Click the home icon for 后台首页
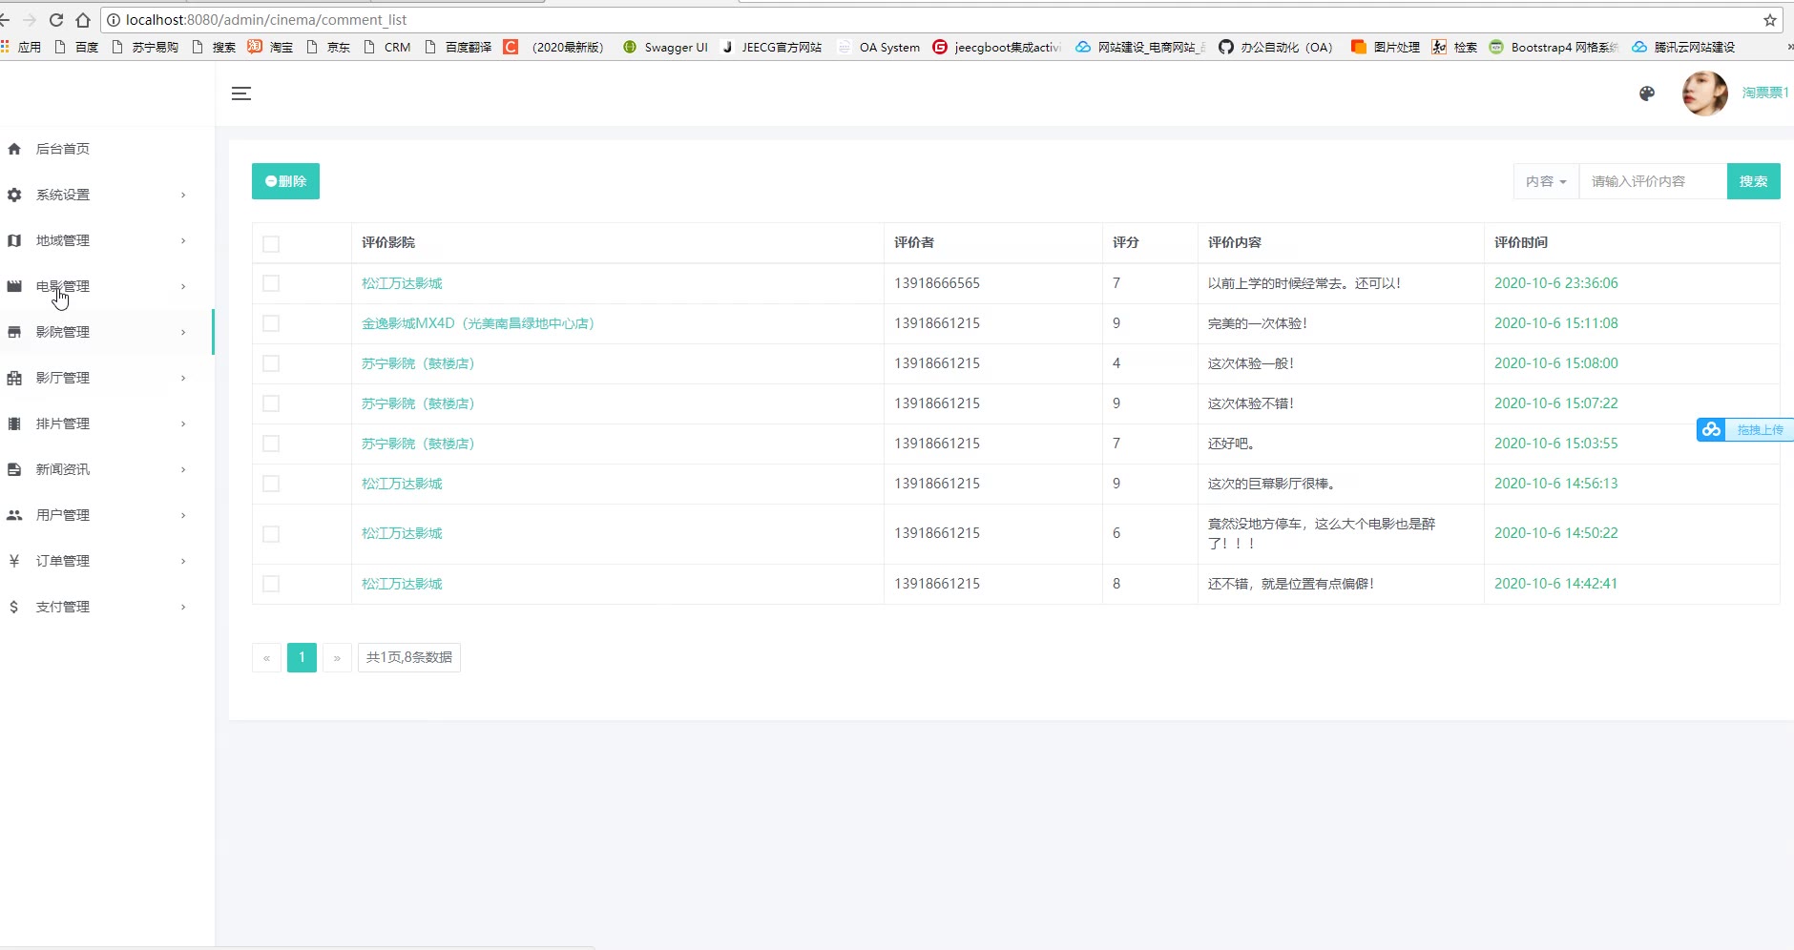Image resolution: width=1794 pixels, height=950 pixels. click(x=14, y=149)
